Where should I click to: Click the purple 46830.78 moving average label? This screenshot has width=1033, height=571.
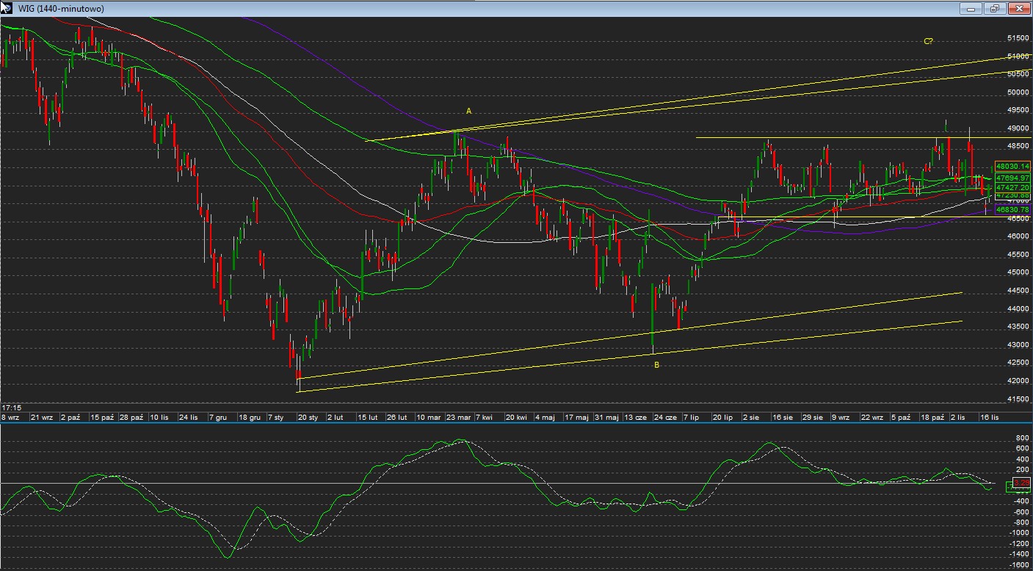1013,210
